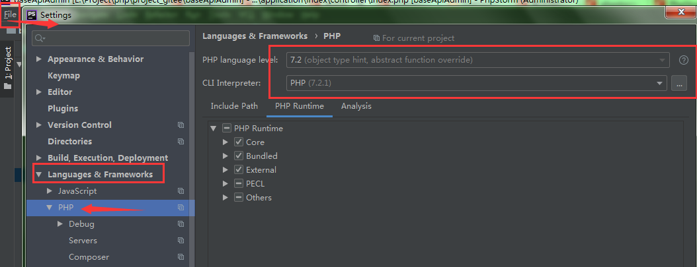Uncheck the Bundled checkbox
The height and width of the screenshot is (267, 697).
click(x=239, y=156)
